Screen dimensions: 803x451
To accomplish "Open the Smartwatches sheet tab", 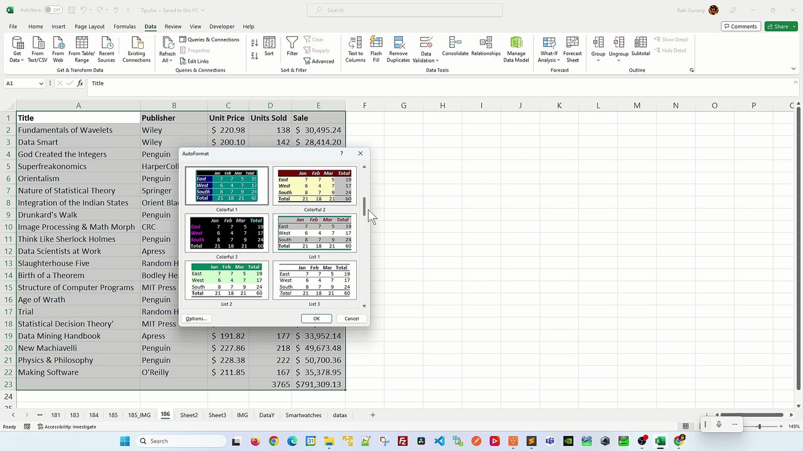I will 303,415.
